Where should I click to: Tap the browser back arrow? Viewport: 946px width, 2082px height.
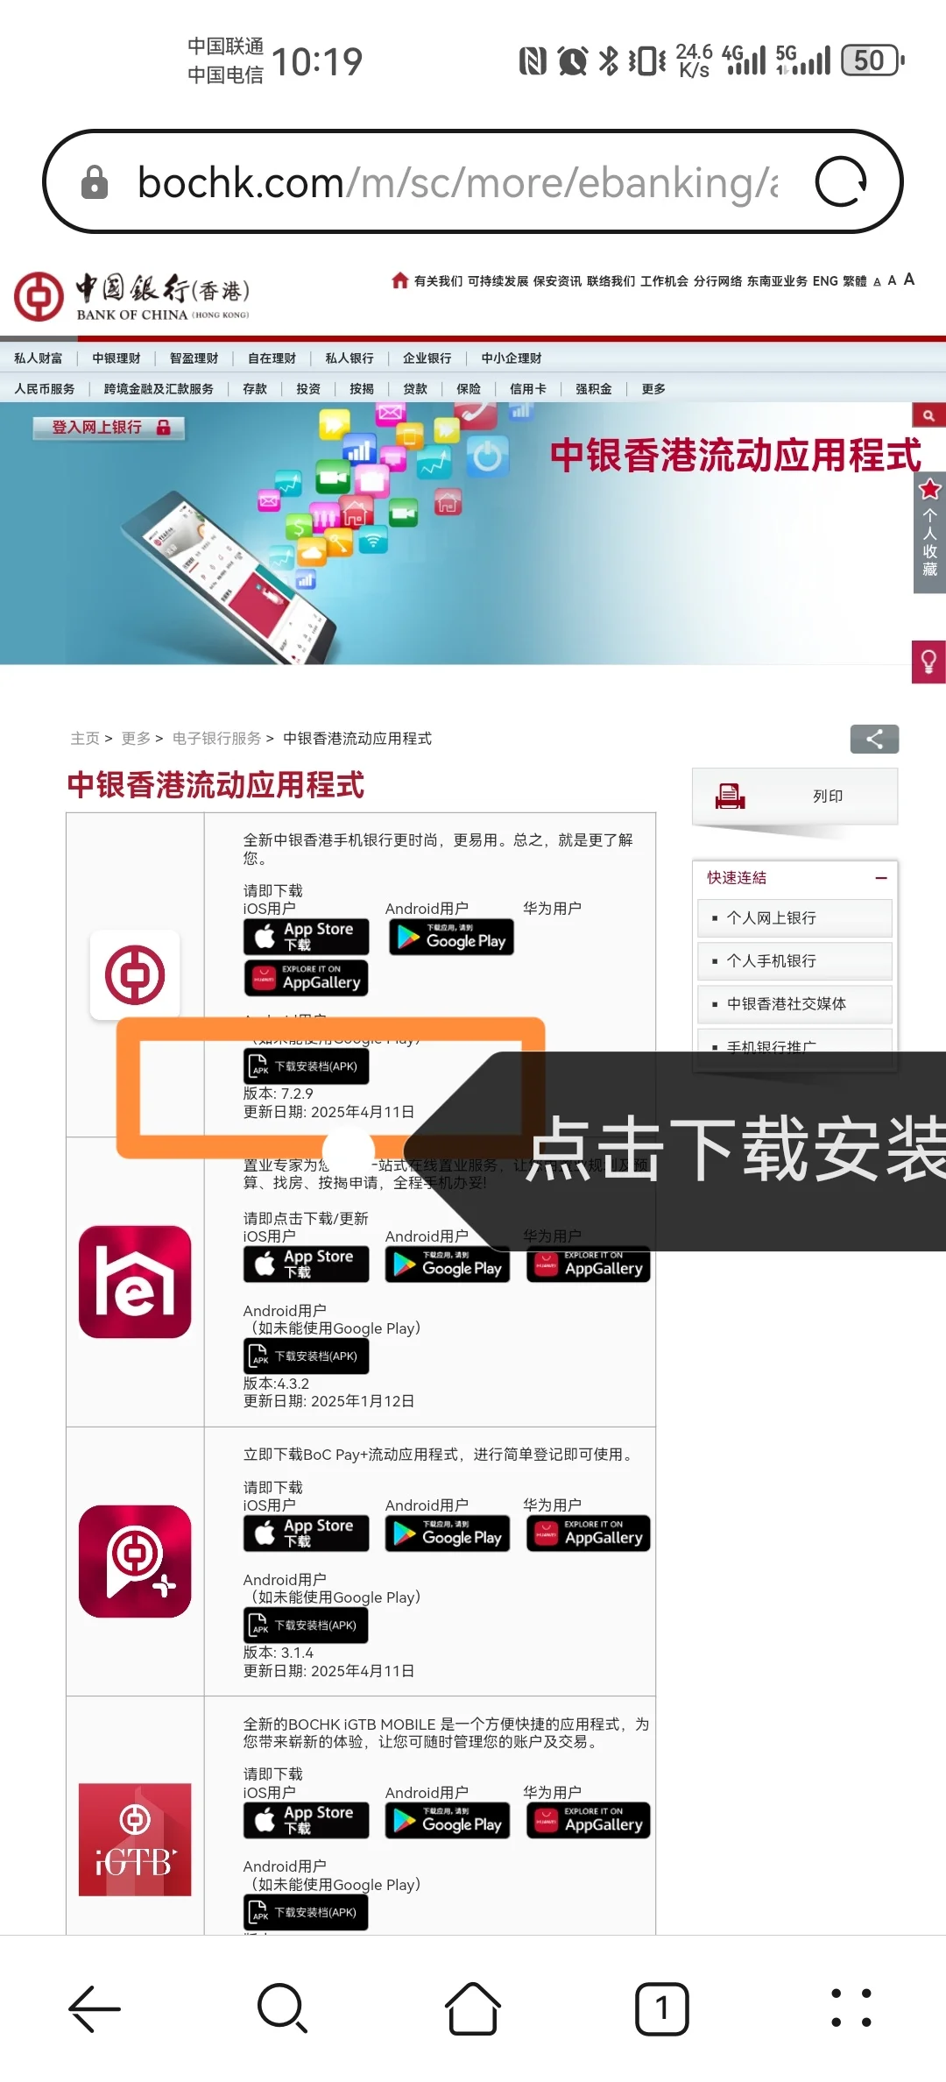(x=95, y=2008)
